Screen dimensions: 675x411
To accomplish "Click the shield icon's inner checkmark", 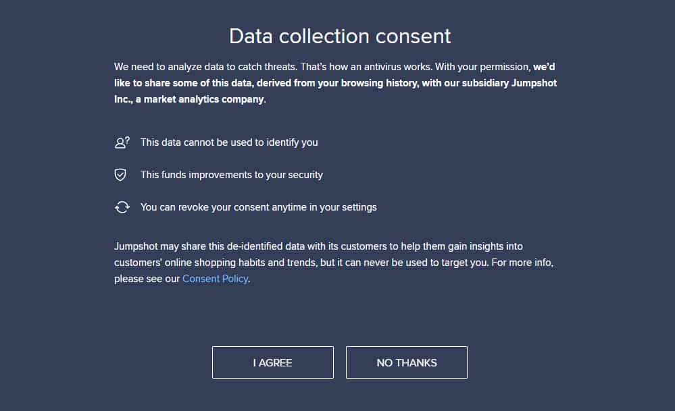I will click(x=122, y=174).
